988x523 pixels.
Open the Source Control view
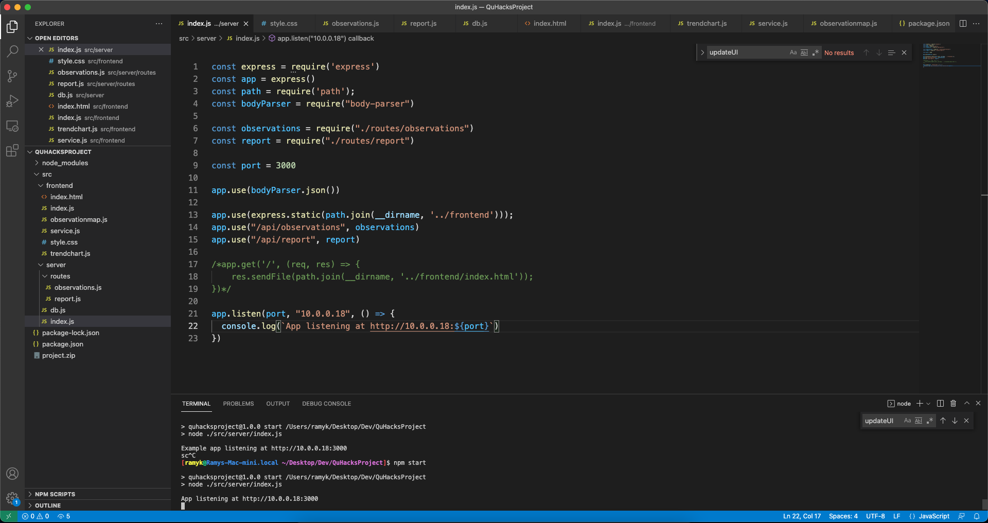(x=12, y=76)
